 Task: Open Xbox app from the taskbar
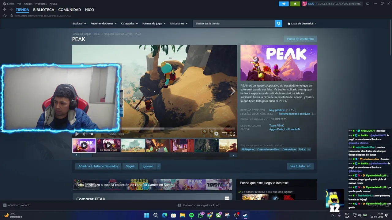[x=218, y=215]
